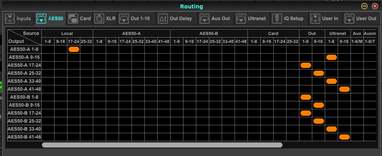Click the Inputs tab IN icon
Viewport: 382px width, 156px height.
pos(10,19)
